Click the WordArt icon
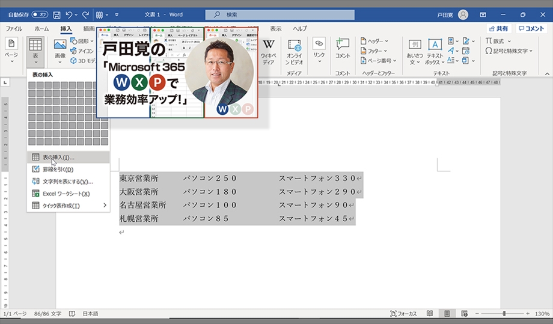 [x=451, y=50]
